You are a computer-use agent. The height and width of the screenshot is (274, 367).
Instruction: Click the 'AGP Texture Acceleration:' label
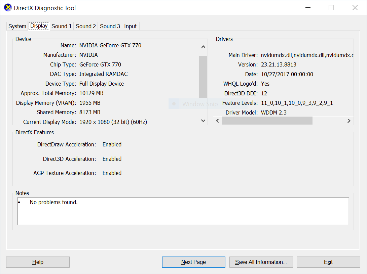coord(65,173)
